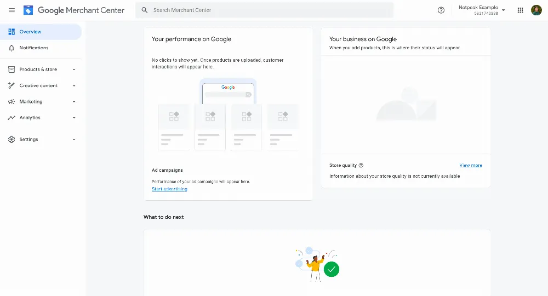Image resolution: width=548 pixels, height=296 pixels.
Task: Click the Store quality label
Action: (343, 165)
